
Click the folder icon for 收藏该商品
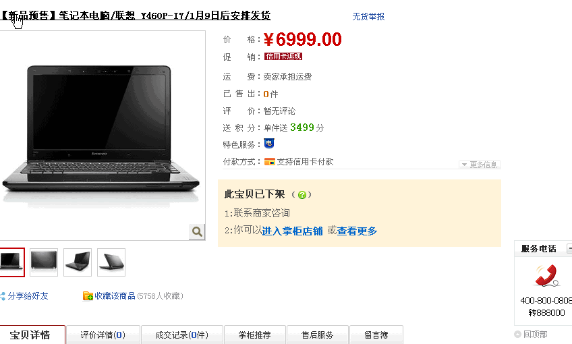(88, 296)
